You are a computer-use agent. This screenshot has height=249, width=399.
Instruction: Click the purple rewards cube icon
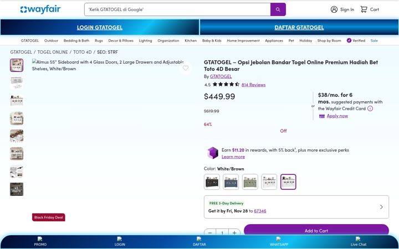(x=212, y=153)
